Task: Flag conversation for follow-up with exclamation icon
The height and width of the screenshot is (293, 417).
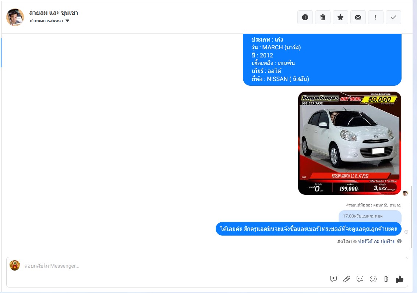Action: 375,17
